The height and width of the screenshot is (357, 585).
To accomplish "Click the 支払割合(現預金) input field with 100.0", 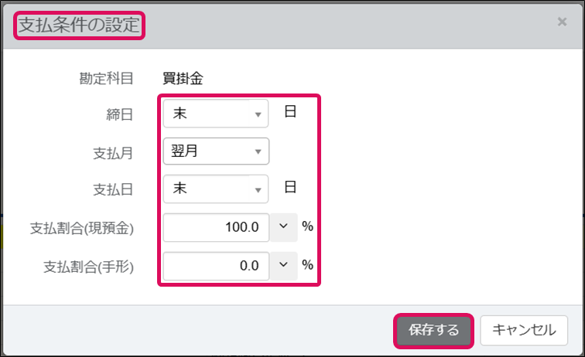I will click(x=216, y=227).
